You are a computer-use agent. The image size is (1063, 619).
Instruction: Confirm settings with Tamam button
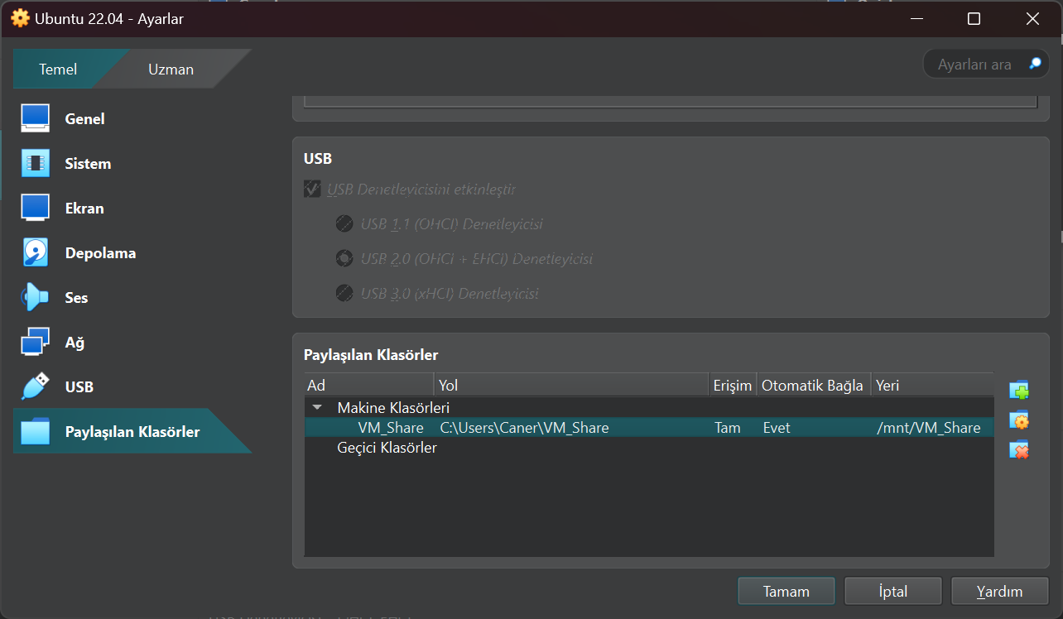click(786, 592)
